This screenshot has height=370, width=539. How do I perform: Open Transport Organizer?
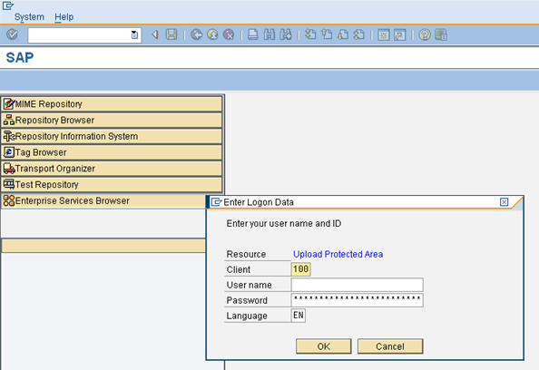(112, 169)
